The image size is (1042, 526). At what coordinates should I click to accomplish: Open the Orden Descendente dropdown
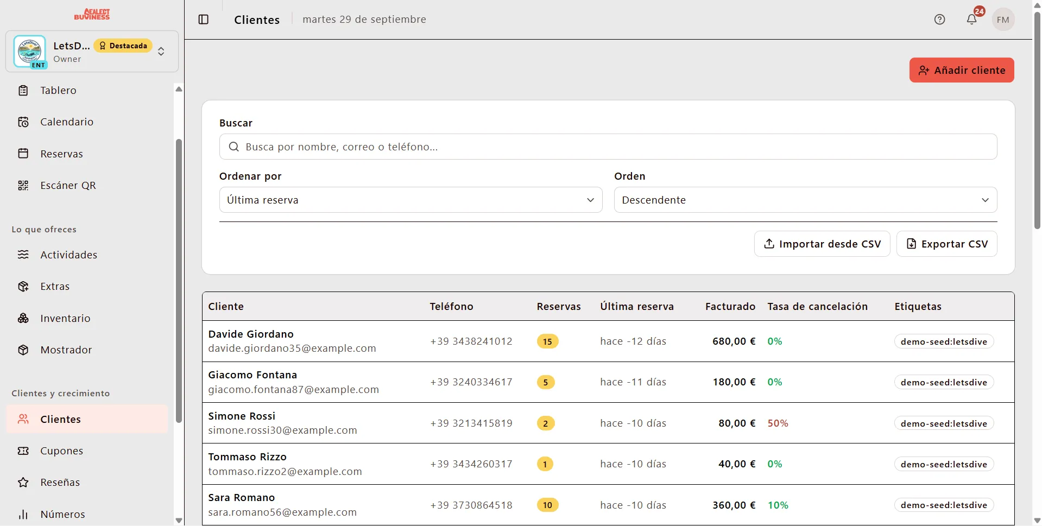(805, 200)
